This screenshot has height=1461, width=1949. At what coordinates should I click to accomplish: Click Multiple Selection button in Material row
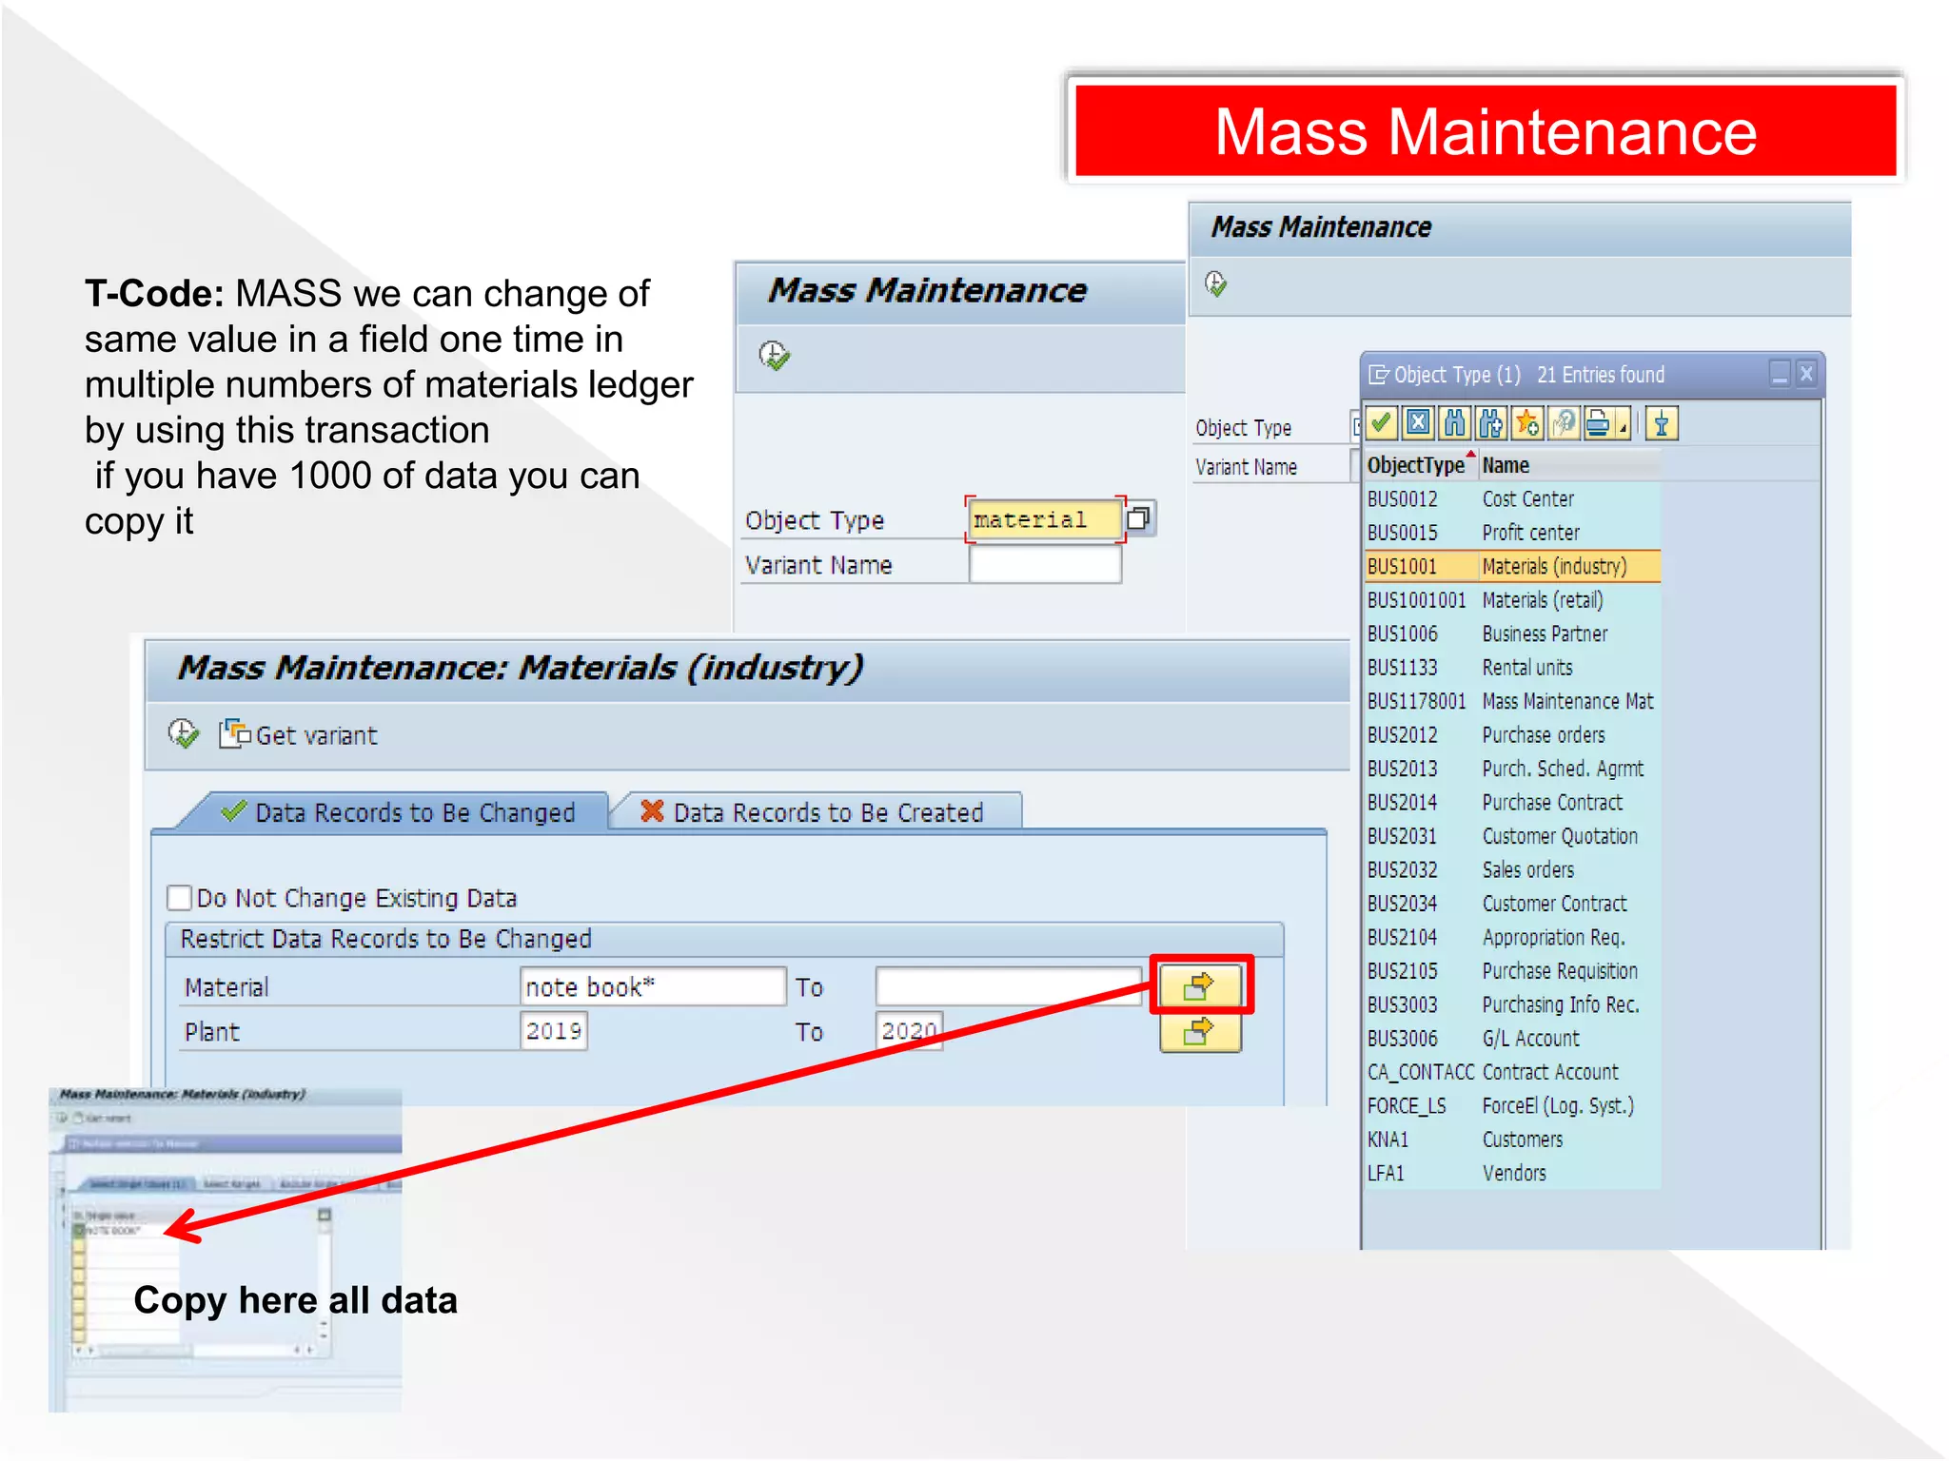(1200, 984)
